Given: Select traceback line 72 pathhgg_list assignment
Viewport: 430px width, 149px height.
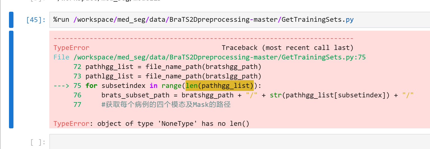Looking at the screenshot, I should [167, 67].
